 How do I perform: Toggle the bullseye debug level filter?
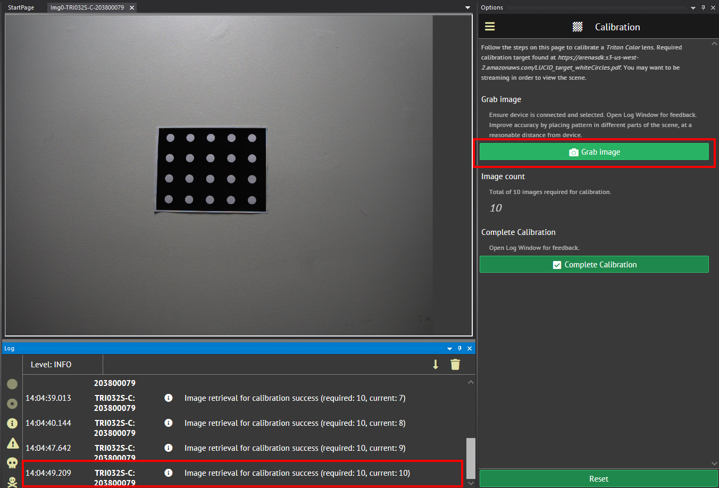tap(12, 403)
